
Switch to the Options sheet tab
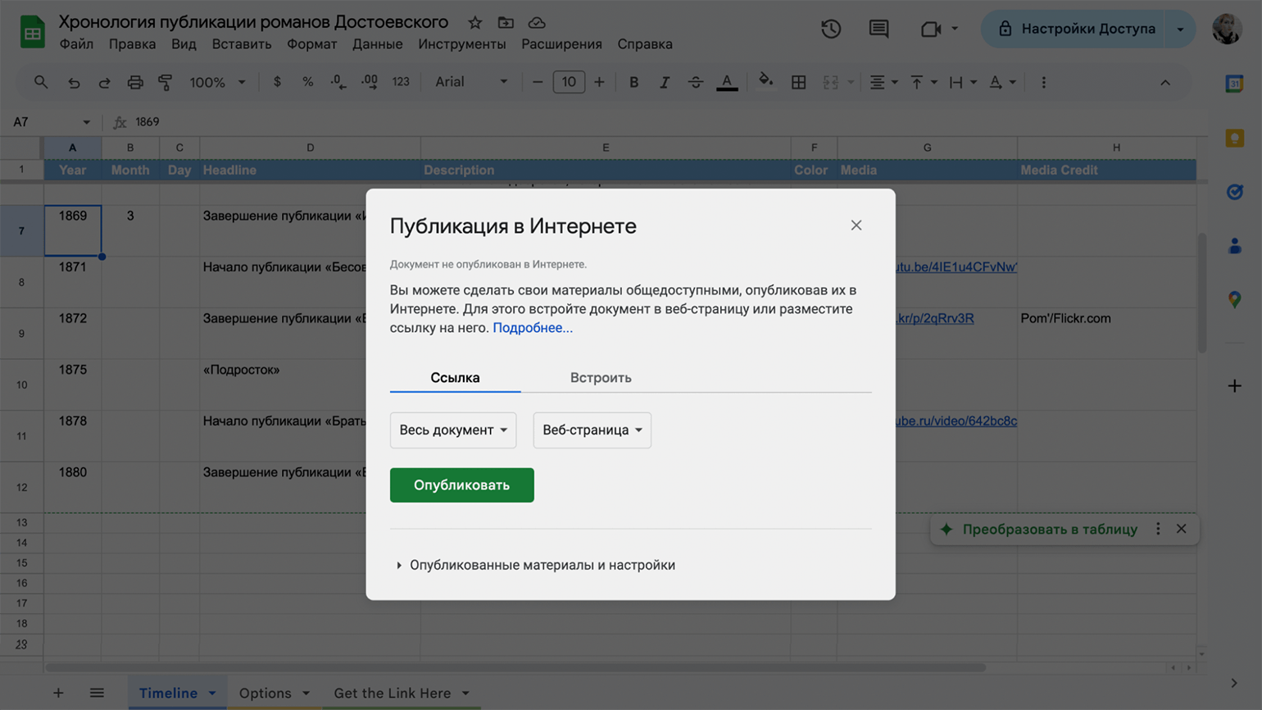click(x=274, y=694)
